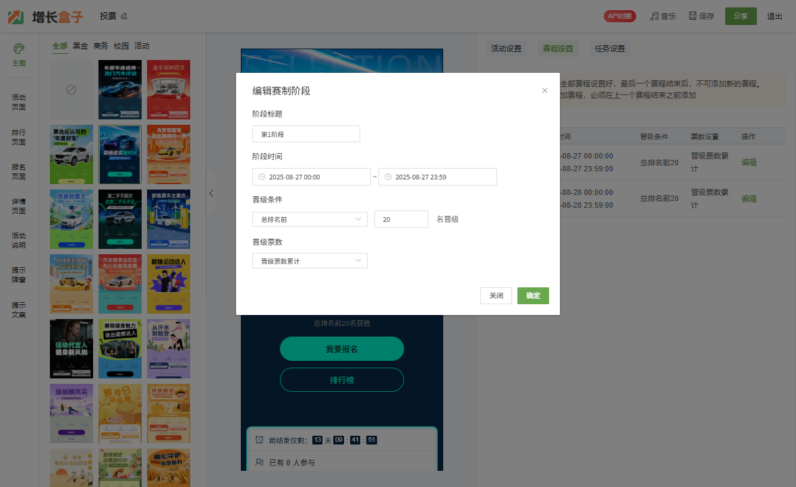This screenshot has height=487, width=796.
Task: Open the 任务设置 tab
Action: point(609,49)
